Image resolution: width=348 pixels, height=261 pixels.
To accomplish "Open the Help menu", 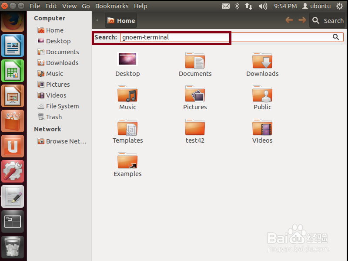I will [141, 6].
